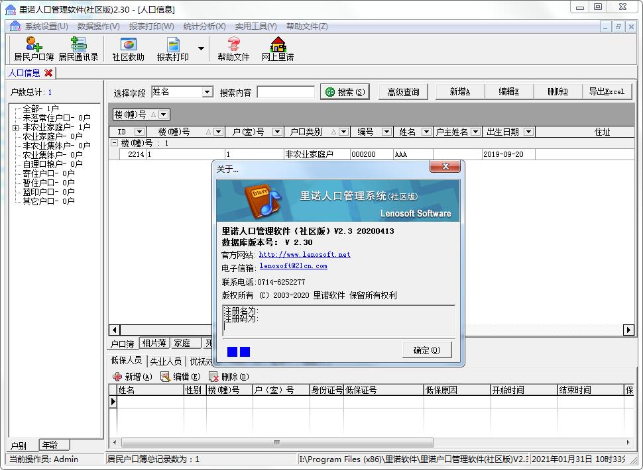
Task: Open the 数据操作(V) menu
Action: tap(98, 26)
